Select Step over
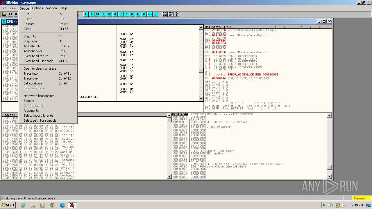This screenshot has width=372, height=209. tap(48, 41)
